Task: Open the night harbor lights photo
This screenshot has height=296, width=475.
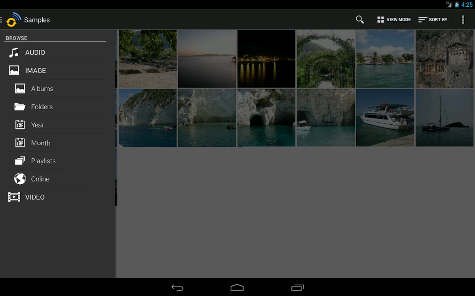Action: 266,59
